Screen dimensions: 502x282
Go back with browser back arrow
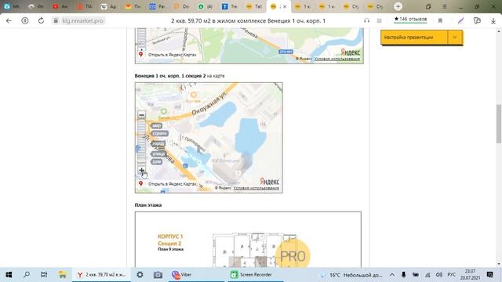pos(9,21)
